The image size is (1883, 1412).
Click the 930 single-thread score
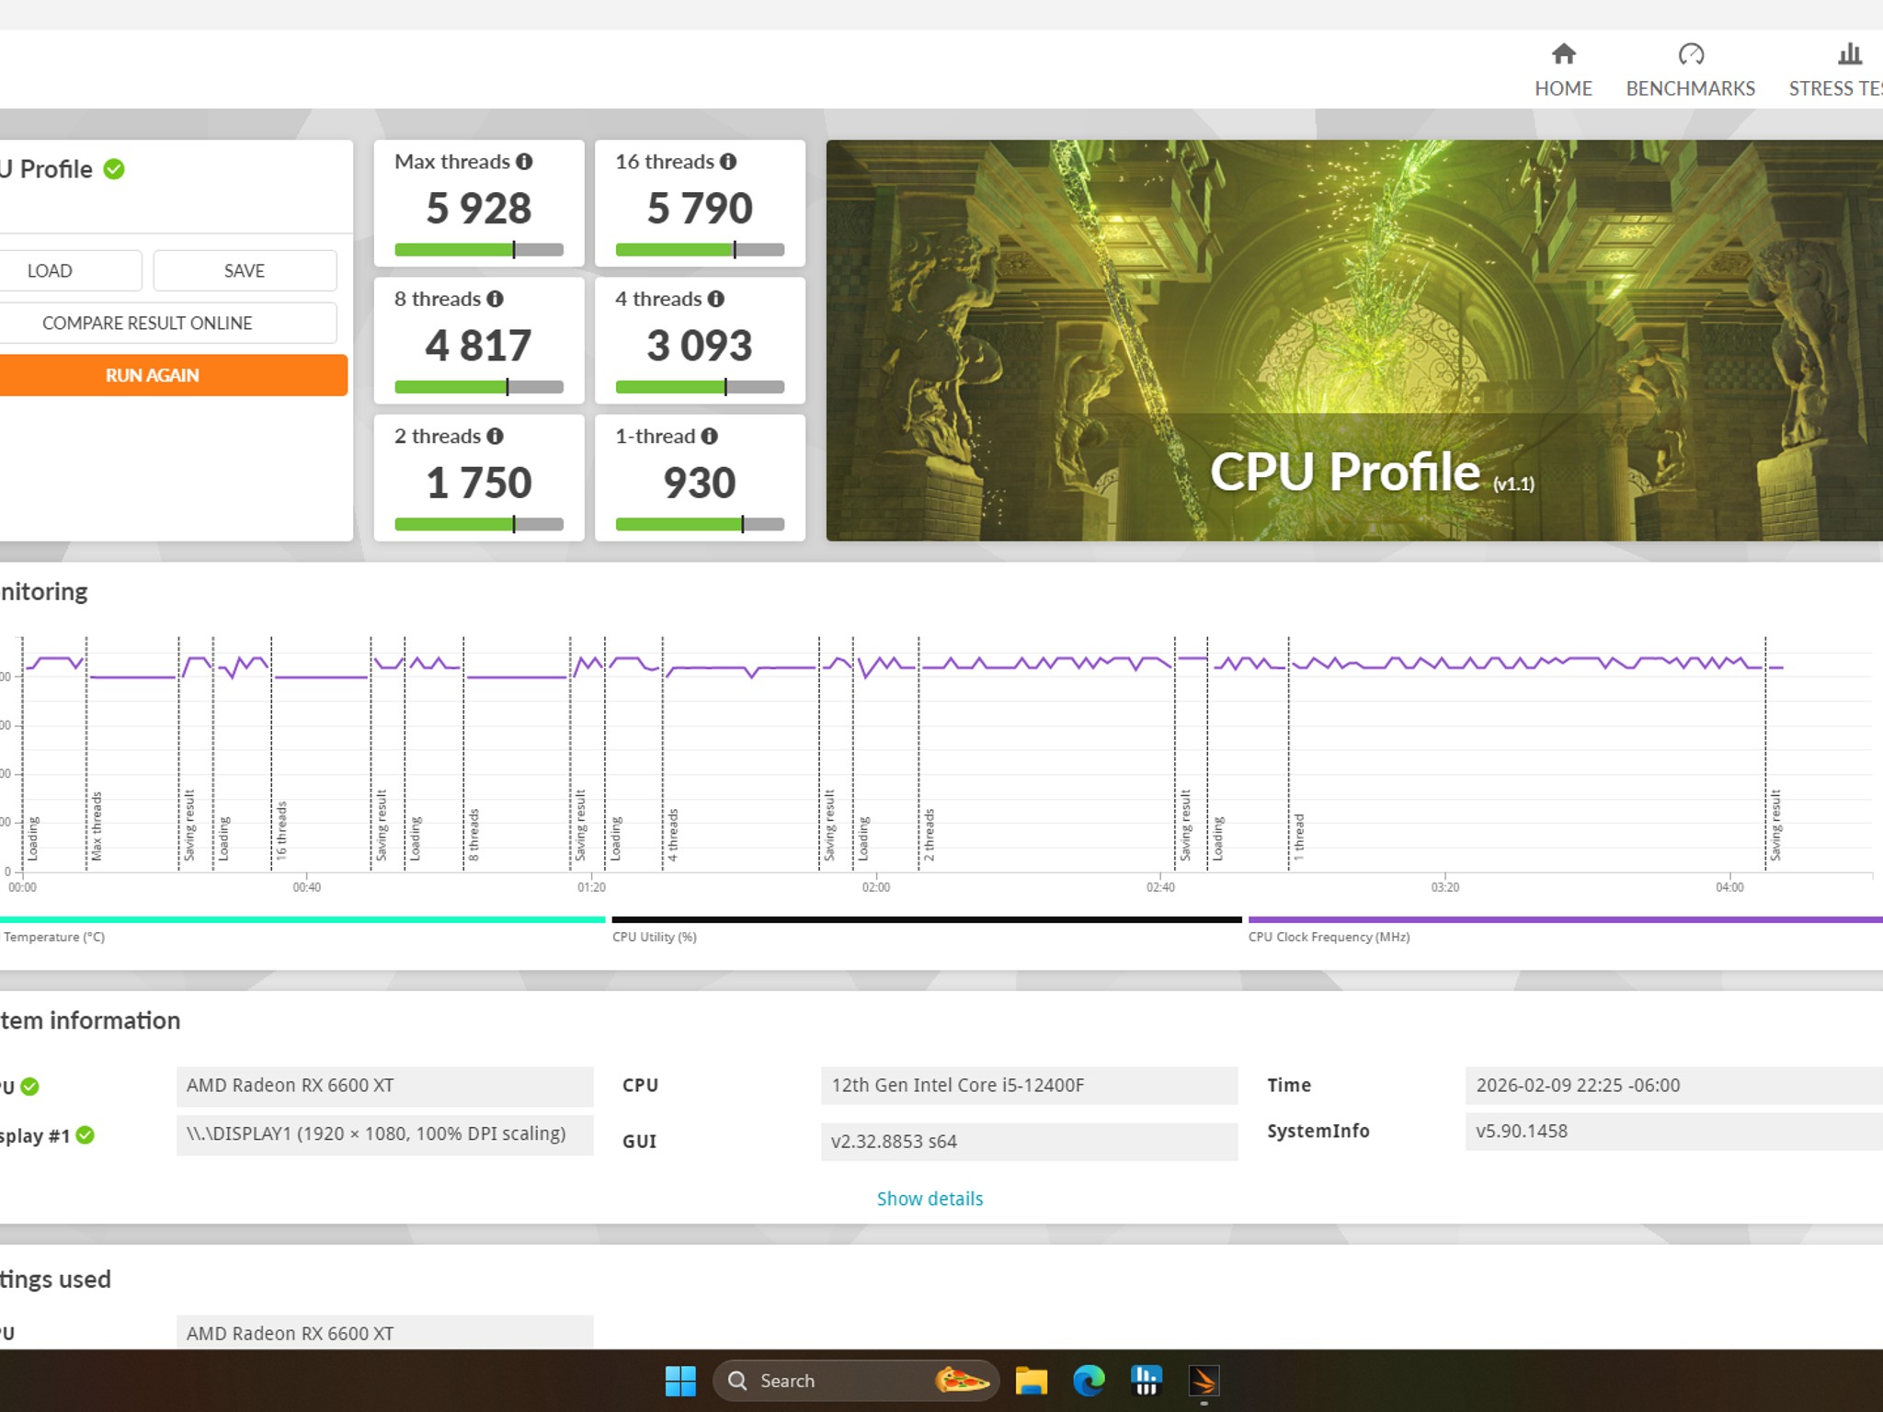700,483
